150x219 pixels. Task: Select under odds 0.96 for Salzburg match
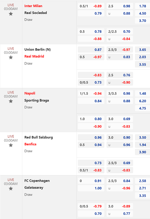[120, 145]
